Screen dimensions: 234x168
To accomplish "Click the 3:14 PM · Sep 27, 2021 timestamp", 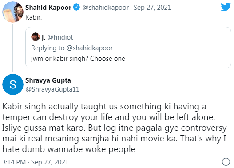I will pyautogui.click(x=36, y=162).
